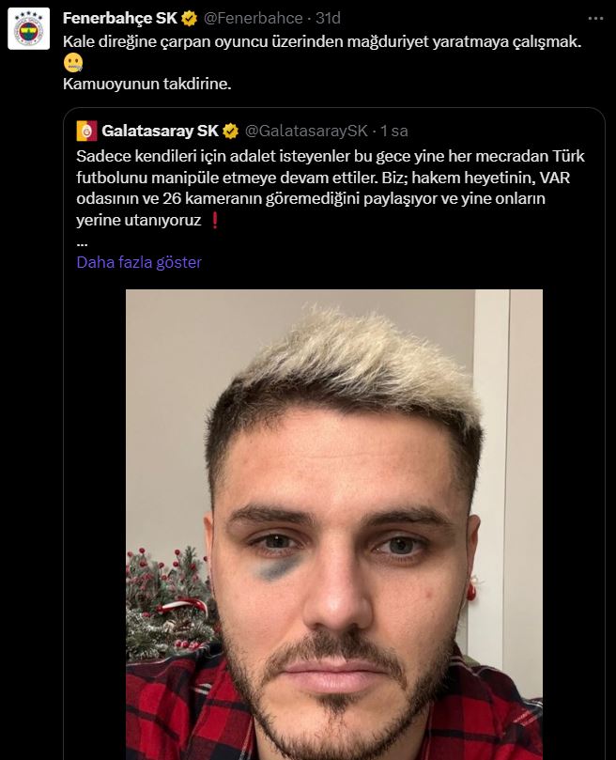
Task: Open the @GalatasaraySK handle
Action: tap(306, 129)
